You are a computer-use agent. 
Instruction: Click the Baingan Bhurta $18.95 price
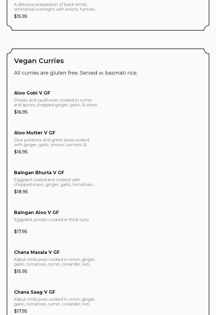pos(21,192)
